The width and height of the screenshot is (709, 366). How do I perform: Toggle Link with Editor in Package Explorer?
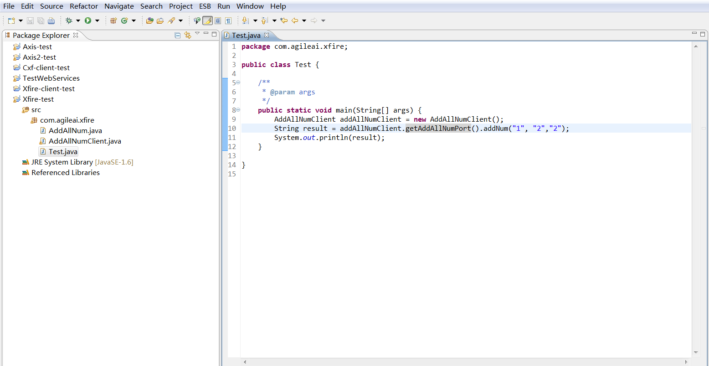click(x=187, y=35)
